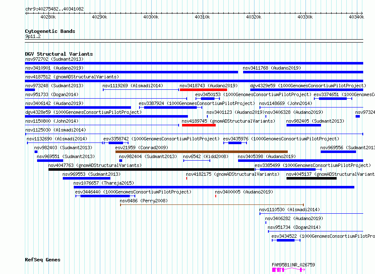Select nsv1076657 (Thareja2015) label
This screenshot has width=375, height=274.
pyautogui.click(x=104, y=183)
